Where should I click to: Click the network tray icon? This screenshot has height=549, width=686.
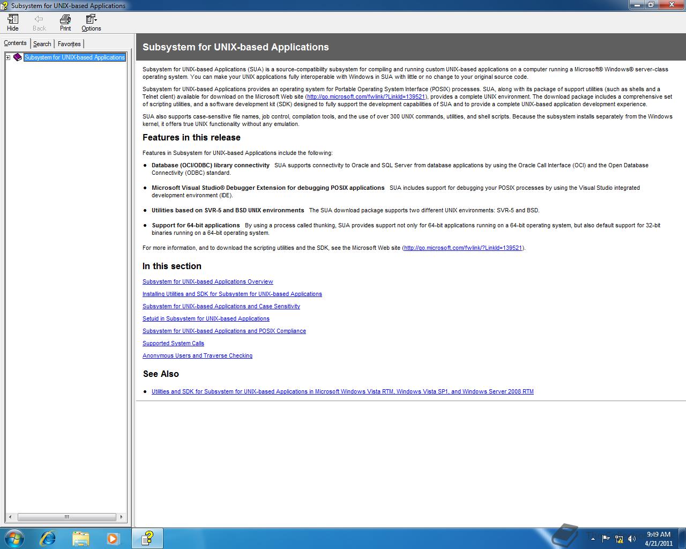click(x=619, y=539)
